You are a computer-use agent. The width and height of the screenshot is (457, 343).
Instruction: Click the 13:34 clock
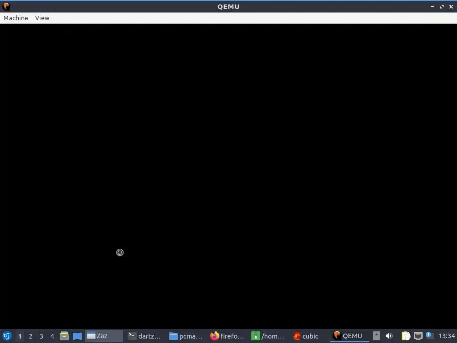(446, 336)
